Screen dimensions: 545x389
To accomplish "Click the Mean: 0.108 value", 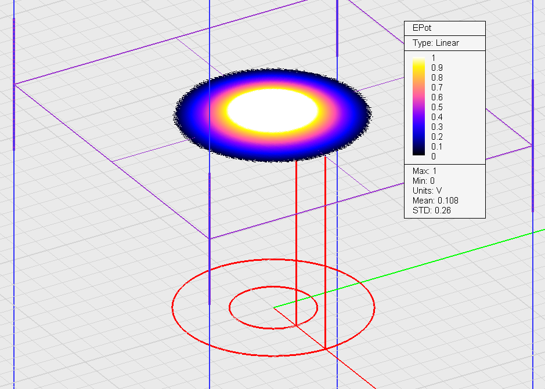I will (x=435, y=201).
